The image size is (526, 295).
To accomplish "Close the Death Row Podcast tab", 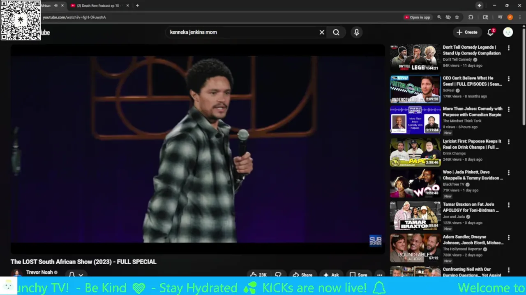I will point(127,6).
